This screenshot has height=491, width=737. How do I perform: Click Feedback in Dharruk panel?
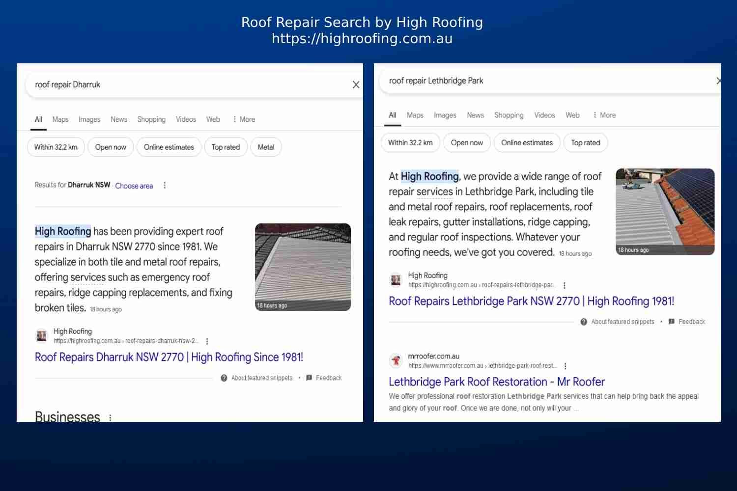(x=329, y=378)
